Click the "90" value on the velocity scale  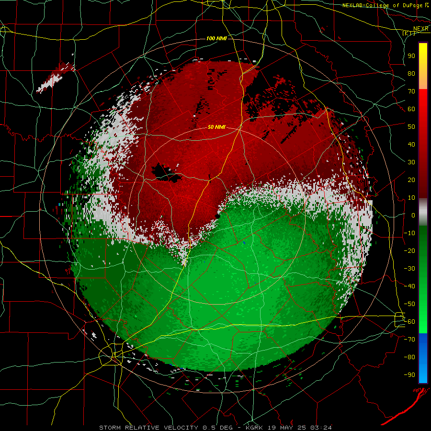pyautogui.click(x=411, y=56)
